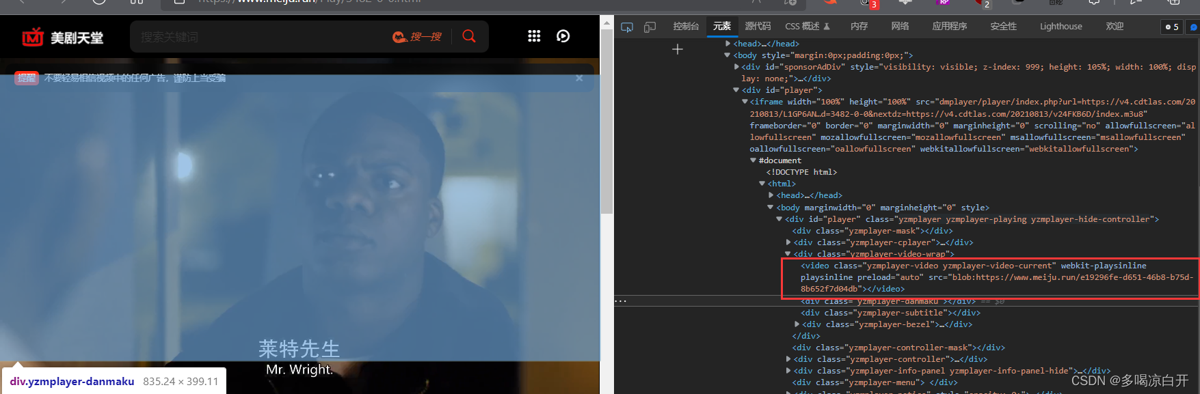The height and width of the screenshot is (394, 1200).
Task: Close the ad warning notice banner
Action: pyautogui.click(x=579, y=78)
